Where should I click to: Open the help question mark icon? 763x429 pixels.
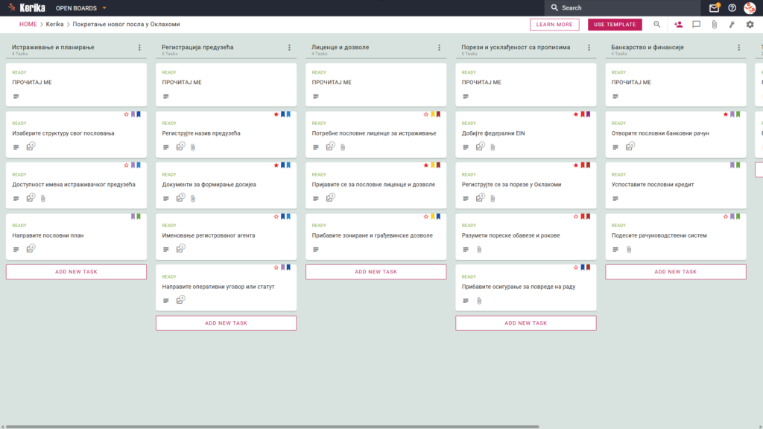pos(732,7)
